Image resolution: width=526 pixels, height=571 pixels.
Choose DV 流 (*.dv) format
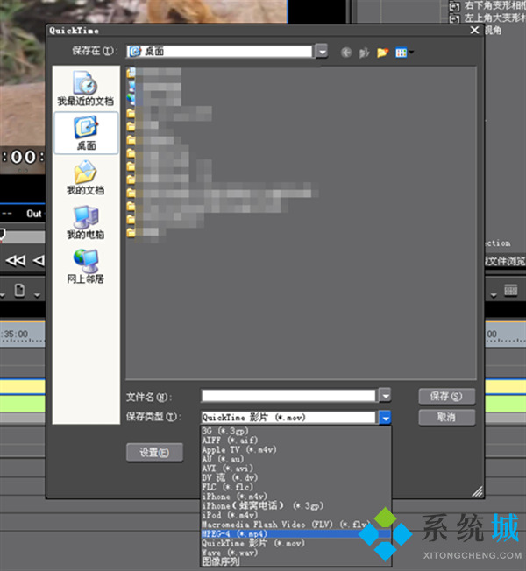[x=296, y=478]
